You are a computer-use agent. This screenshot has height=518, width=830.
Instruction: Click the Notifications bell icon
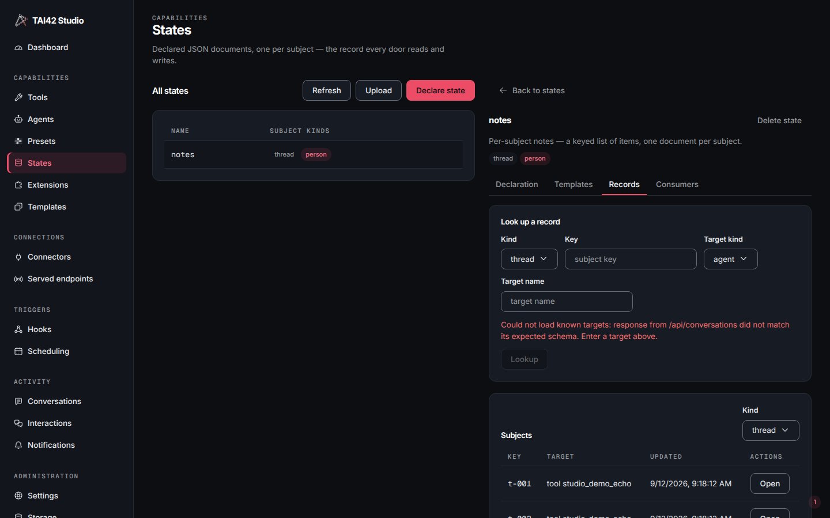[x=18, y=445]
